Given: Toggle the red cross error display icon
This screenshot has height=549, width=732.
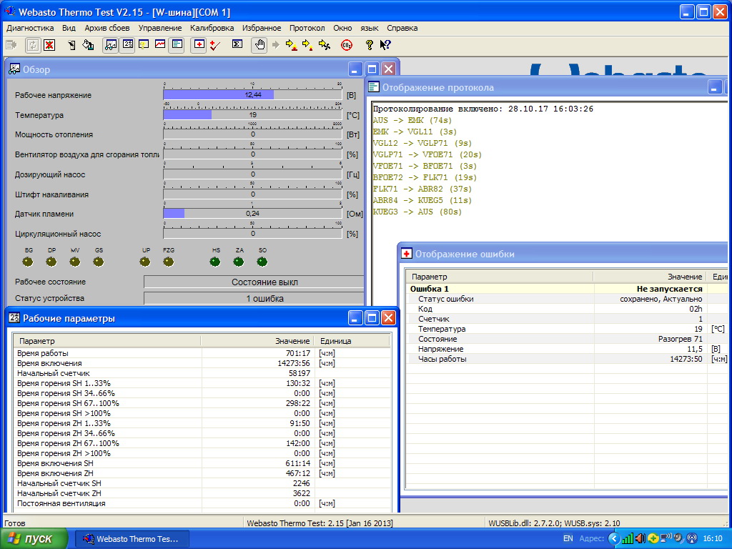Looking at the screenshot, I should click(199, 45).
